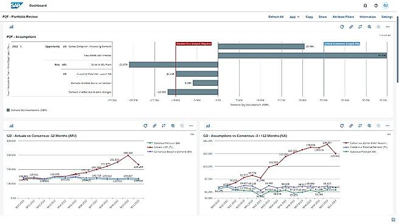Zoom in on Assumptions vs Consensus chart
Viewport: 399px width, 224px height.
pos(369,126)
